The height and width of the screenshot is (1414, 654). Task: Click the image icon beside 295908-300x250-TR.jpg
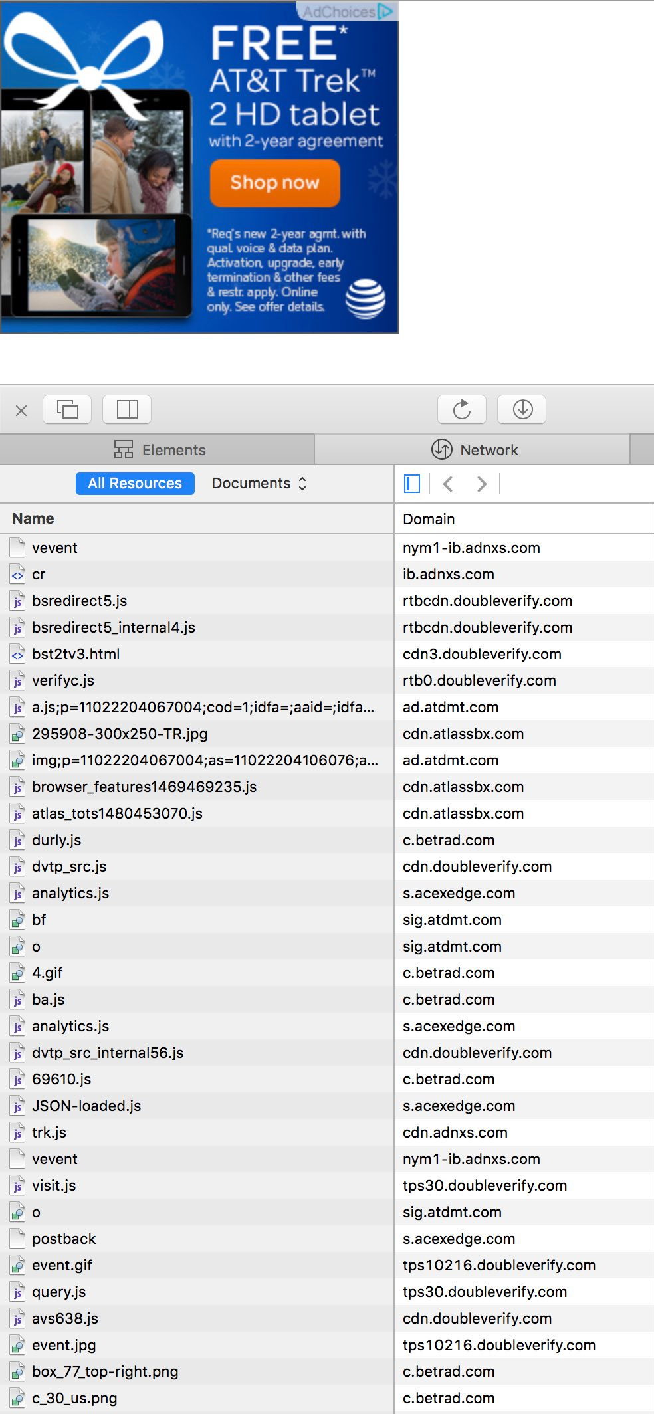pyautogui.click(x=18, y=734)
